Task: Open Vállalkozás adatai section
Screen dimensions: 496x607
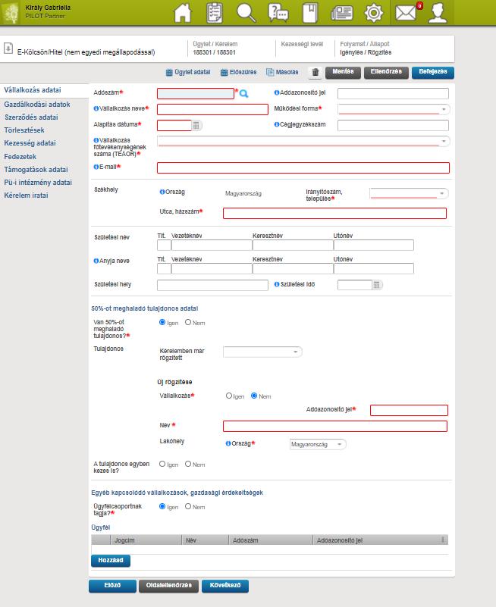Action: point(33,90)
